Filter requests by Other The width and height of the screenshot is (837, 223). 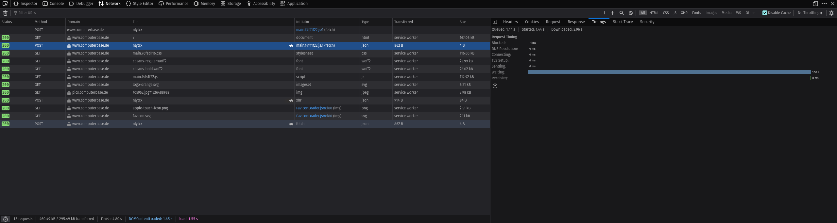coord(750,13)
